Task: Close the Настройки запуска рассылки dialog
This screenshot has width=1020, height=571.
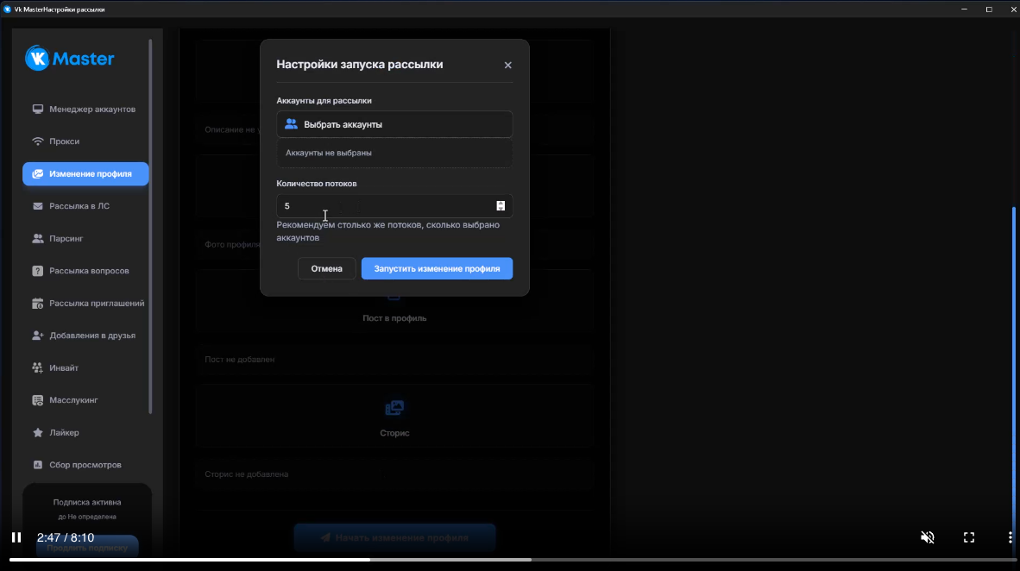Action: click(507, 66)
